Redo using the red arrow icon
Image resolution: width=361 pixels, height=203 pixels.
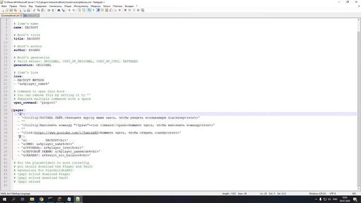coord(53,10)
